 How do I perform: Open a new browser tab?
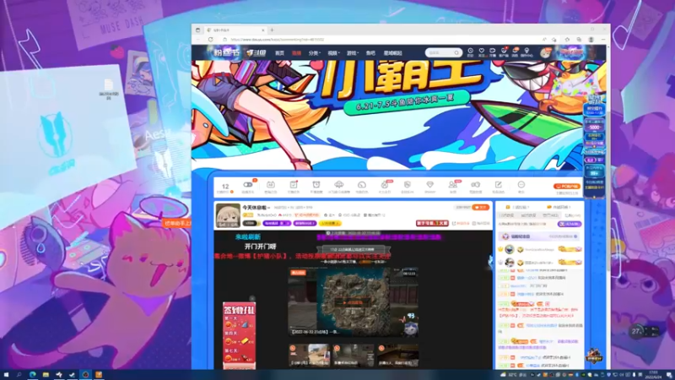(x=272, y=30)
